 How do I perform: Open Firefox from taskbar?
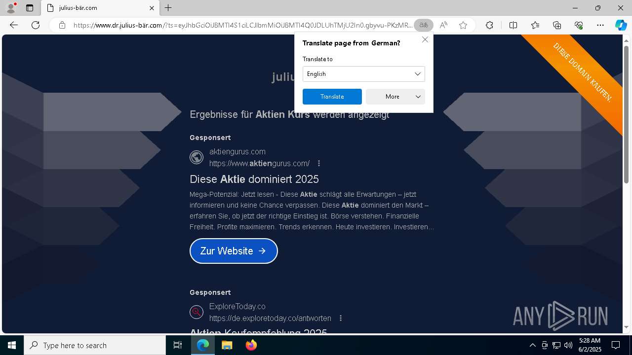tap(251, 345)
